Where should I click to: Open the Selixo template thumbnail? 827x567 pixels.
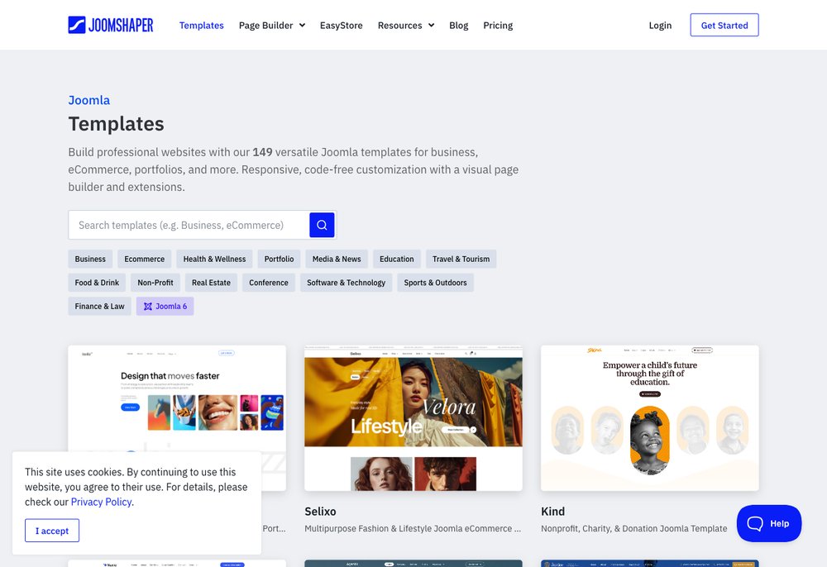(413, 418)
